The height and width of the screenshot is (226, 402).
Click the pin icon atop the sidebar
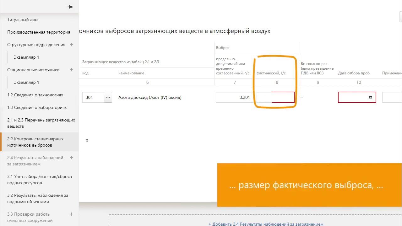70,7
